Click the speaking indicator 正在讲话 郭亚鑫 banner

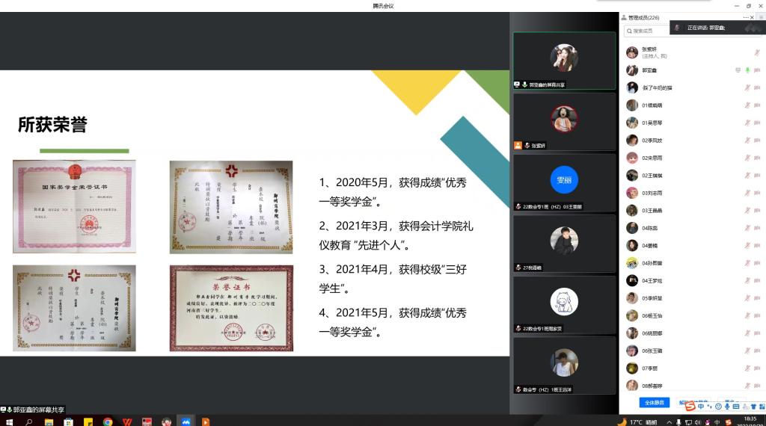tap(717, 28)
